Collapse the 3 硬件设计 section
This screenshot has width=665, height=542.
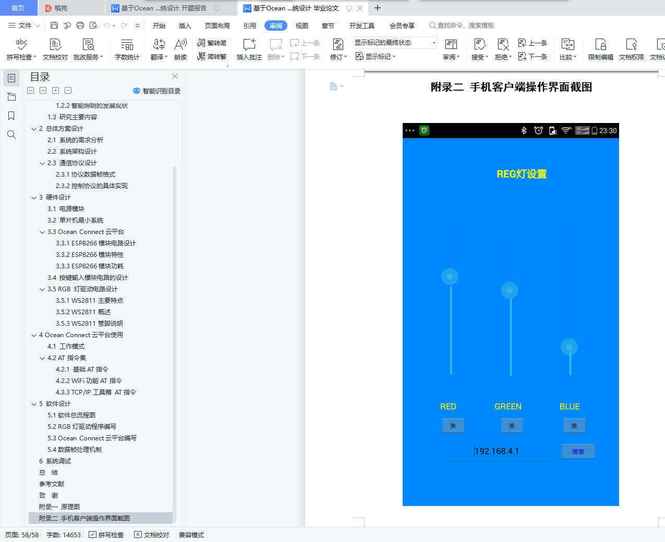tap(34, 198)
